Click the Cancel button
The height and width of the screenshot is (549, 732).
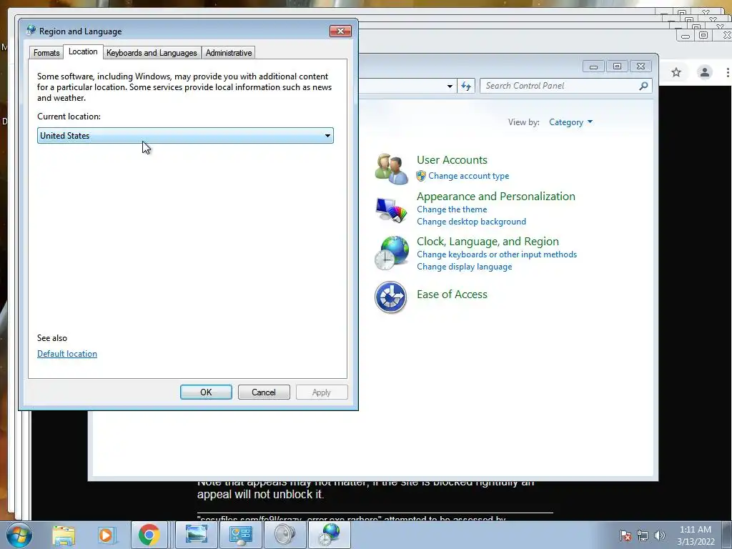[264, 392]
